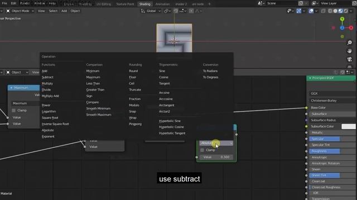The image size is (357, 200).
Task: Select rendered viewport shading icon
Action: [x=346, y=11]
